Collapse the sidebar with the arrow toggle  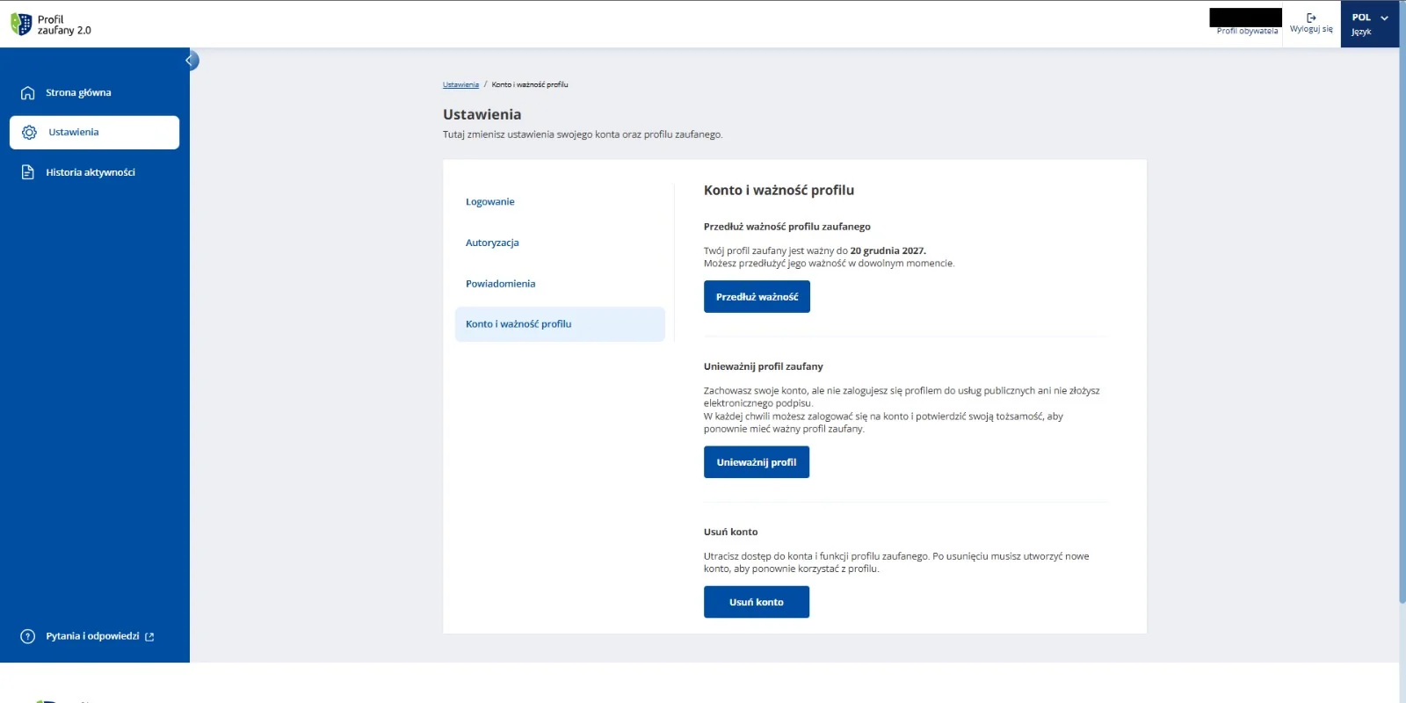pos(190,61)
